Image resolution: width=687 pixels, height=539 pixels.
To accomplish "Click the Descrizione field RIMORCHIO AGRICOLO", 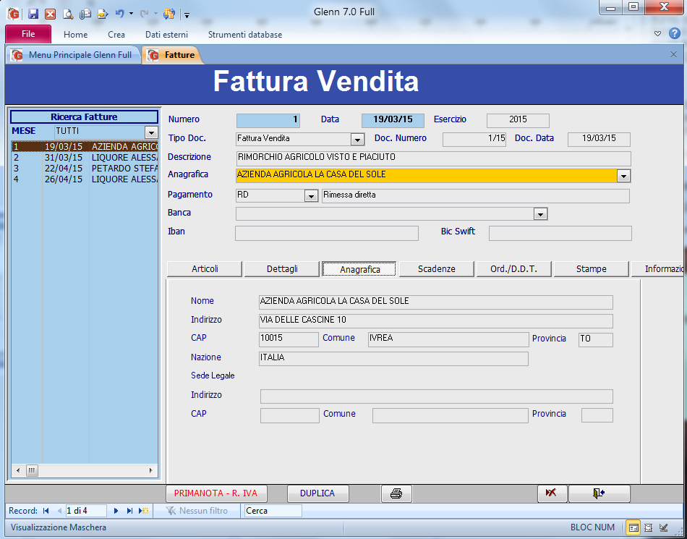I will (433, 158).
